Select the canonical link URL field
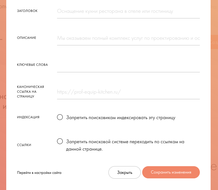218x190 pixels. pyautogui.click(x=128, y=92)
